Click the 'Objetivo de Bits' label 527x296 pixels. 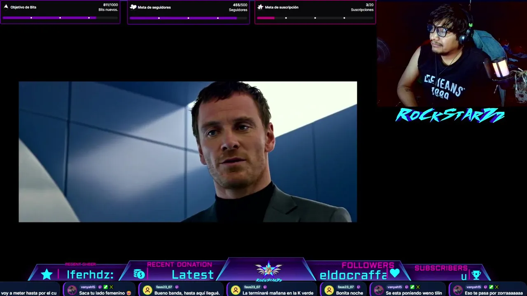tap(23, 7)
